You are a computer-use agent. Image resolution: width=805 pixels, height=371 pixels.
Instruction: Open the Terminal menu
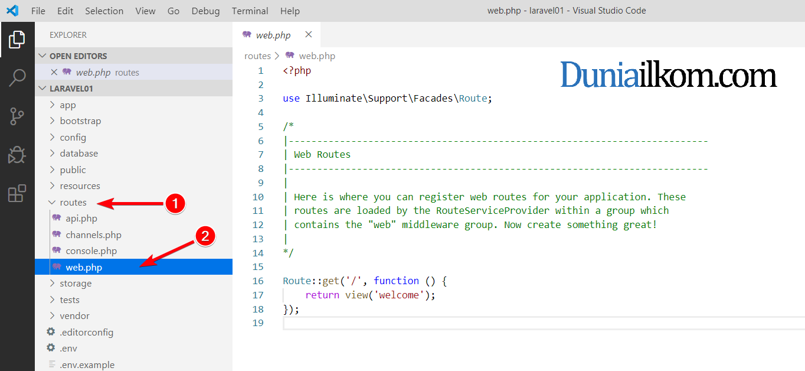point(250,11)
